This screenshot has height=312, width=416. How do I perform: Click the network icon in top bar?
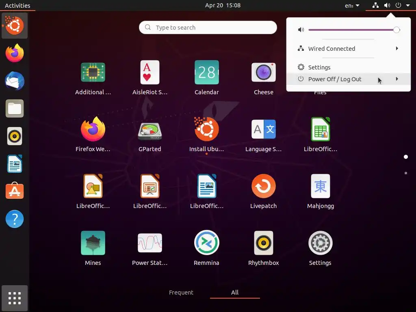375,5
